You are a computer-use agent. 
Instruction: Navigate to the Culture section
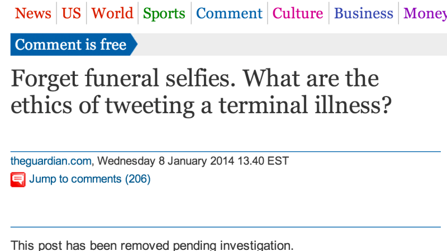click(298, 13)
